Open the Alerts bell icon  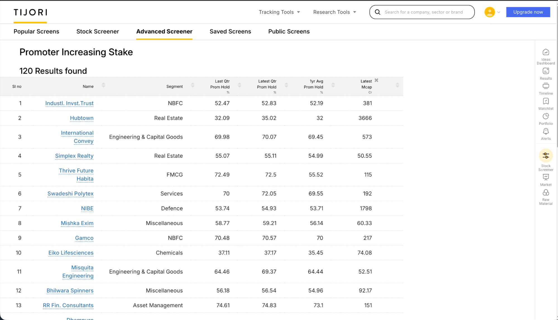545,131
